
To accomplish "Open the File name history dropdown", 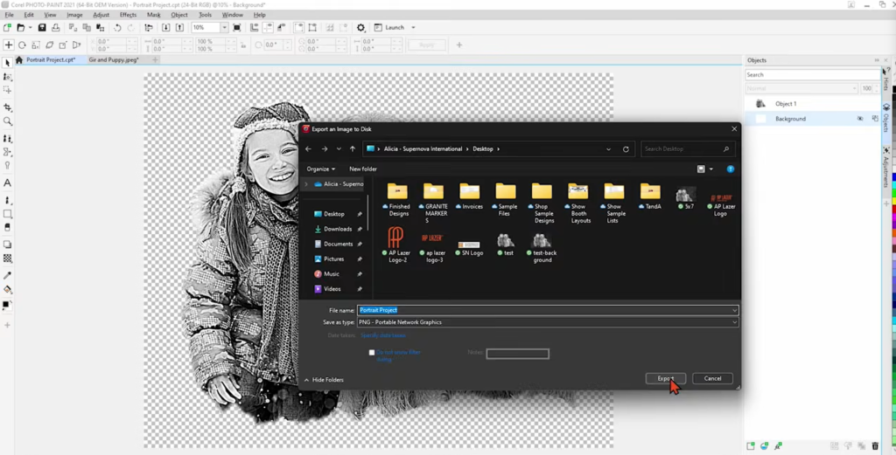I will point(734,310).
